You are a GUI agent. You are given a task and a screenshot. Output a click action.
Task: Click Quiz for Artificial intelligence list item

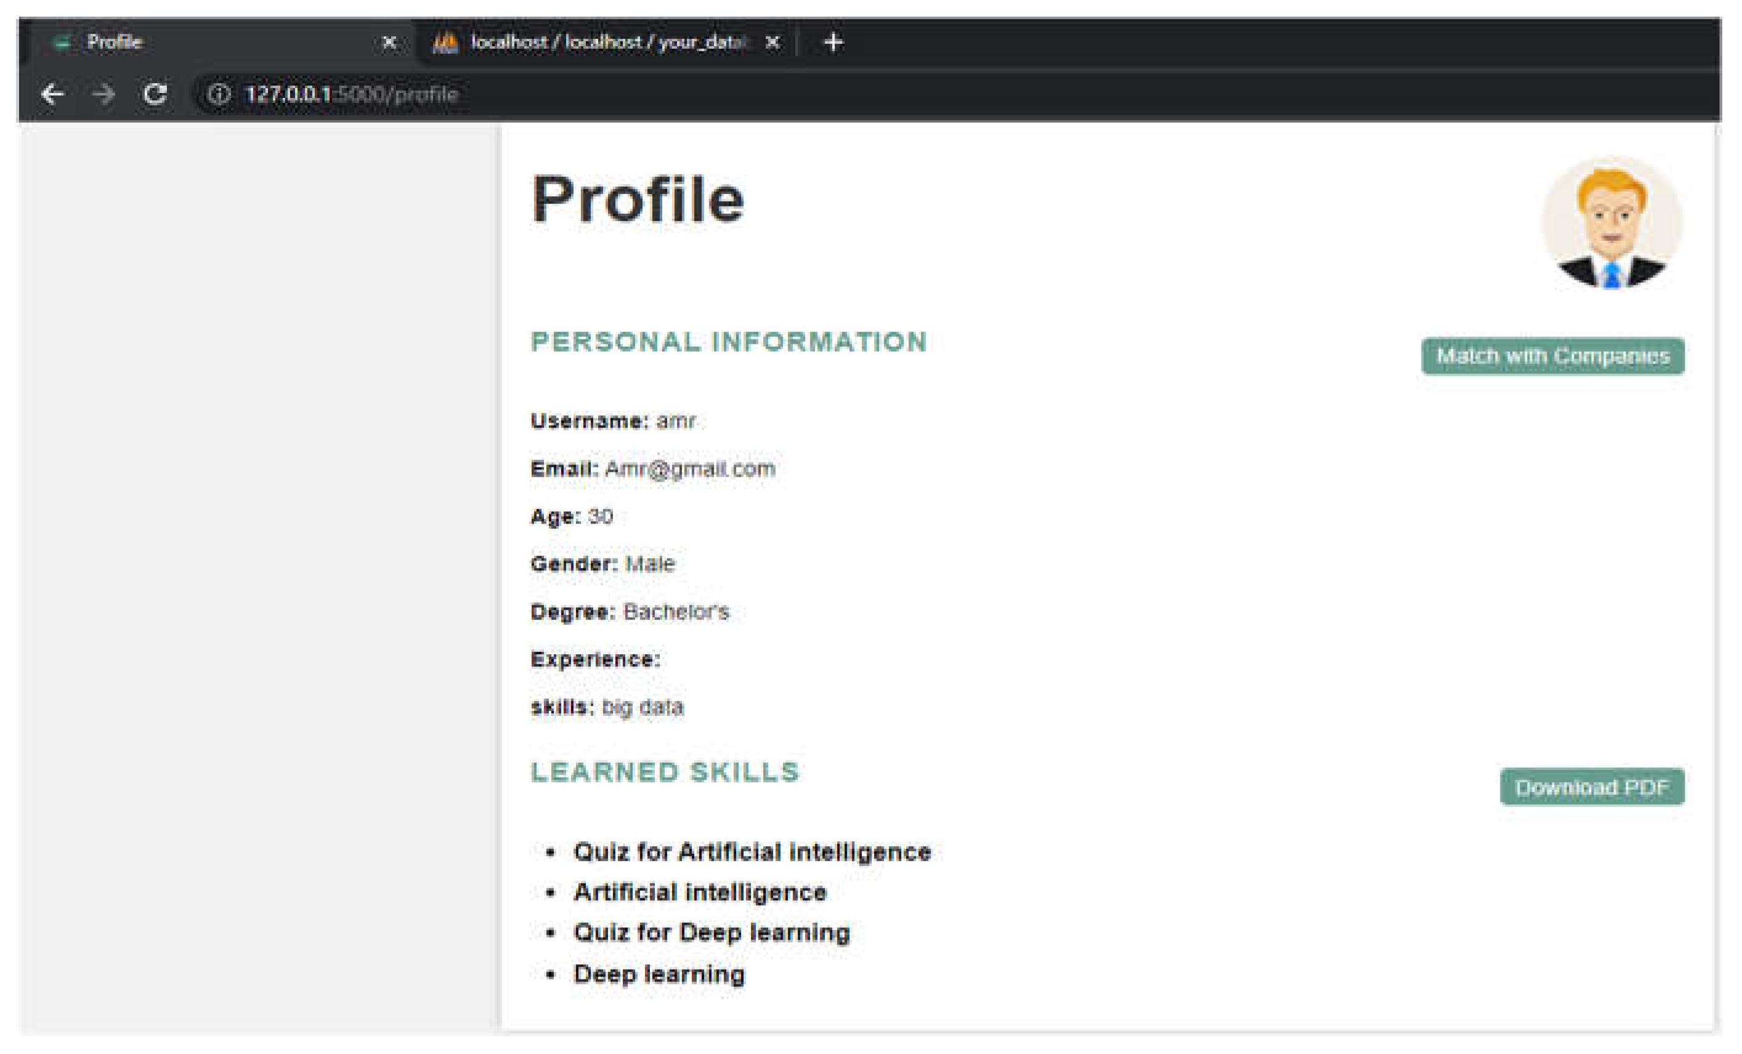tap(752, 853)
